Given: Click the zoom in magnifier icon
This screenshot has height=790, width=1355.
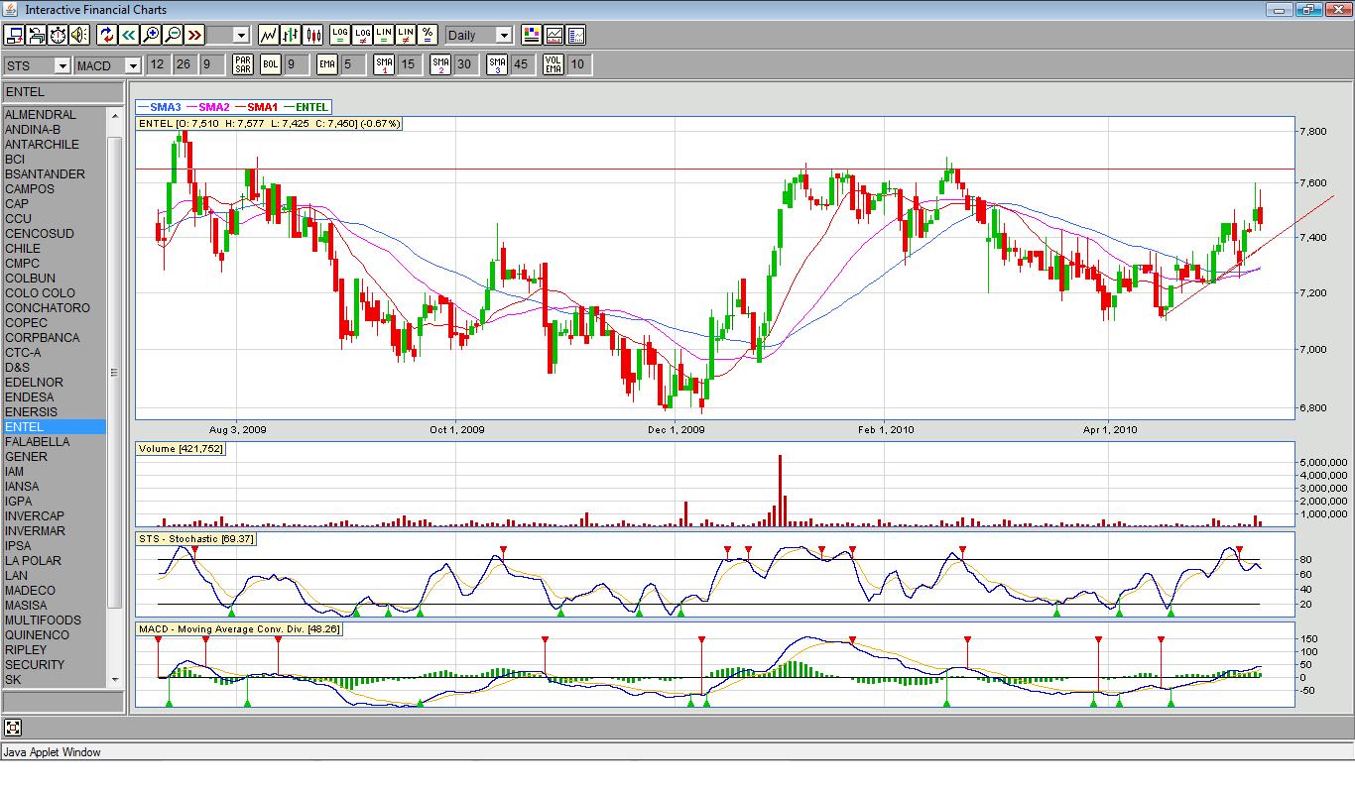Looking at the screenshot, I should tap(151, 35).
